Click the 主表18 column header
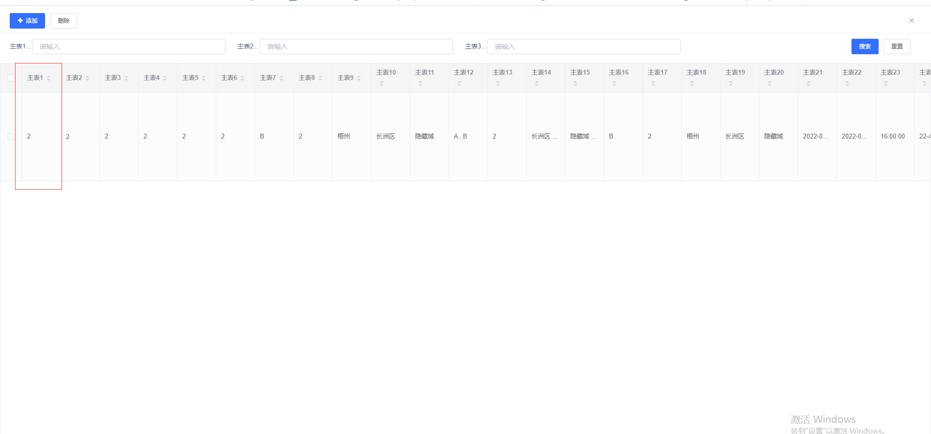 point(696,72)
